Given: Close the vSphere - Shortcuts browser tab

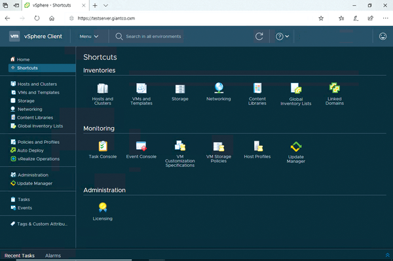Looking at the screenshot, I should point(84,5).
